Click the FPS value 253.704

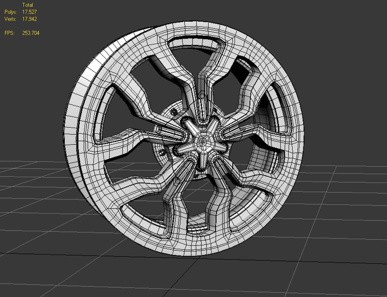(31, 33)
